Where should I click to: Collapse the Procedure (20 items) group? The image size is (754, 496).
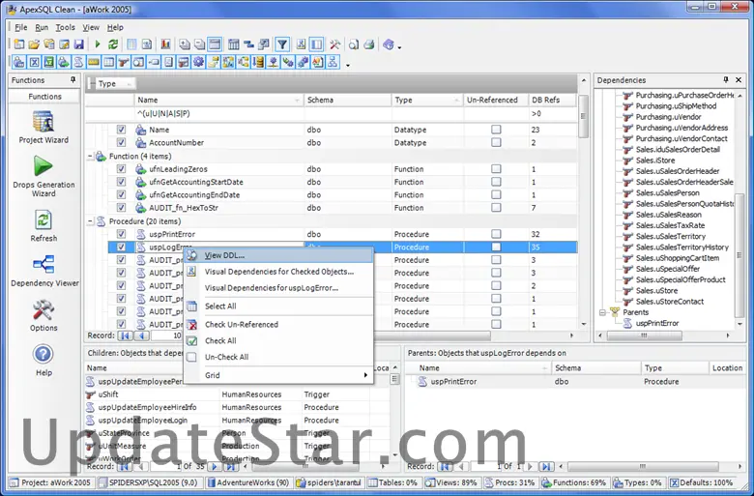pos(90,221)
